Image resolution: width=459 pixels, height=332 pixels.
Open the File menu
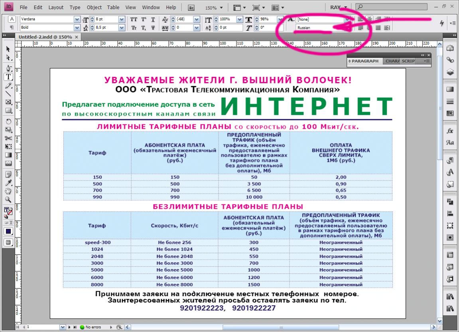coord(24,7)
